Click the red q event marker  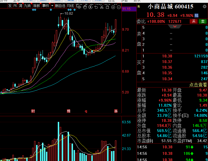tap(86, 111)
